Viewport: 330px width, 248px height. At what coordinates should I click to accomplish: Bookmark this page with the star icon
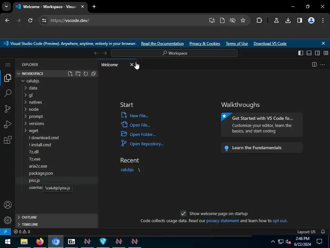tap(243, 20)
